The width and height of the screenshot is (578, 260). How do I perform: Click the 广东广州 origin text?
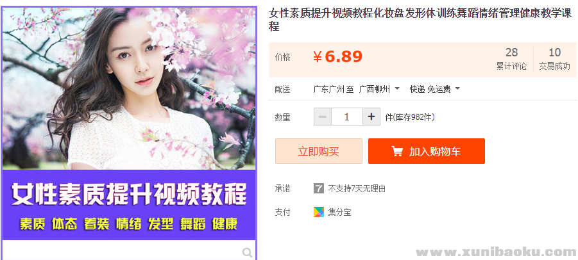coord(329,89)
